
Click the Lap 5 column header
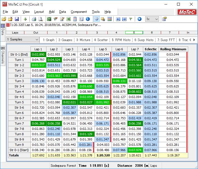103,49
